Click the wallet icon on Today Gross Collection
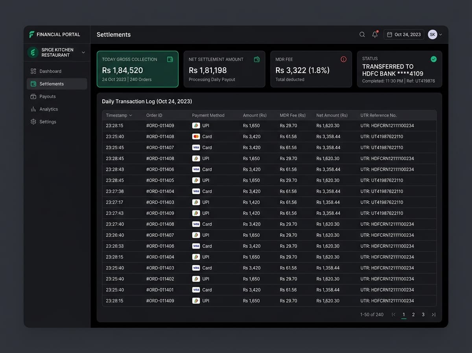Screen dimensions: 472x353 [170, 59]
